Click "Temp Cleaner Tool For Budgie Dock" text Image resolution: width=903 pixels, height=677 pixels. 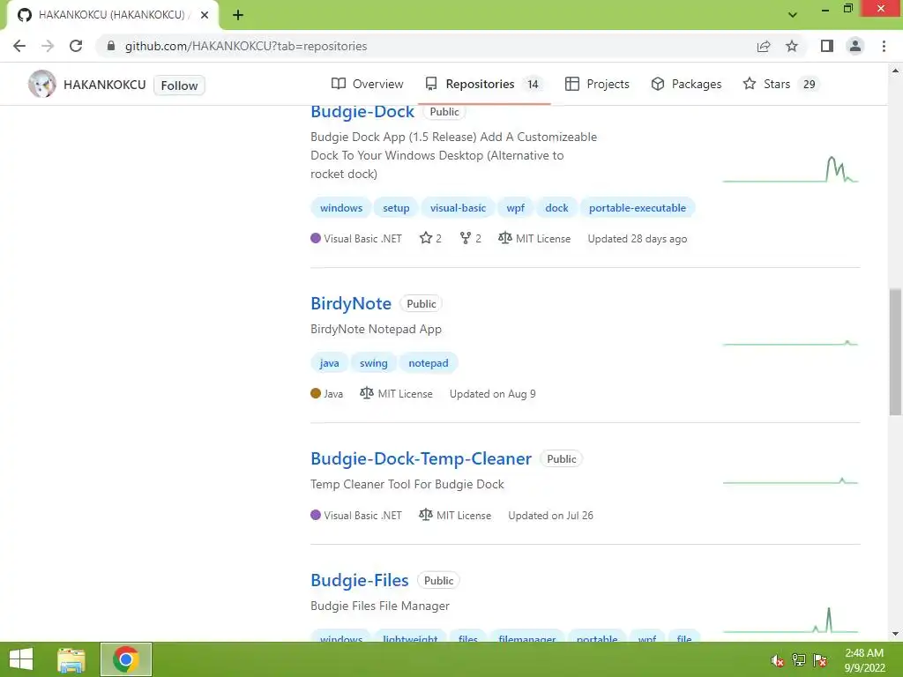pos(407,484)
